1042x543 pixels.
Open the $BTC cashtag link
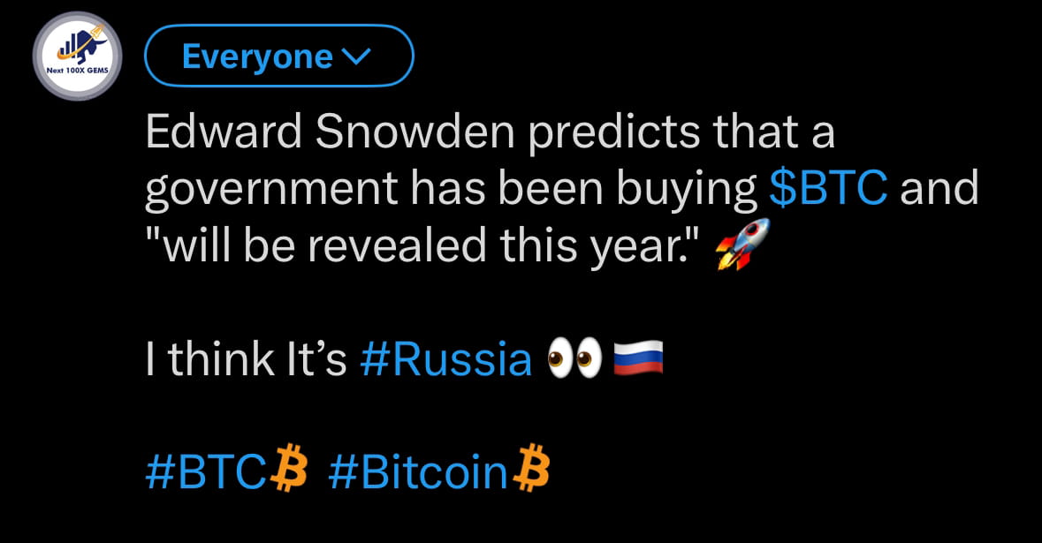pos(830,186)
